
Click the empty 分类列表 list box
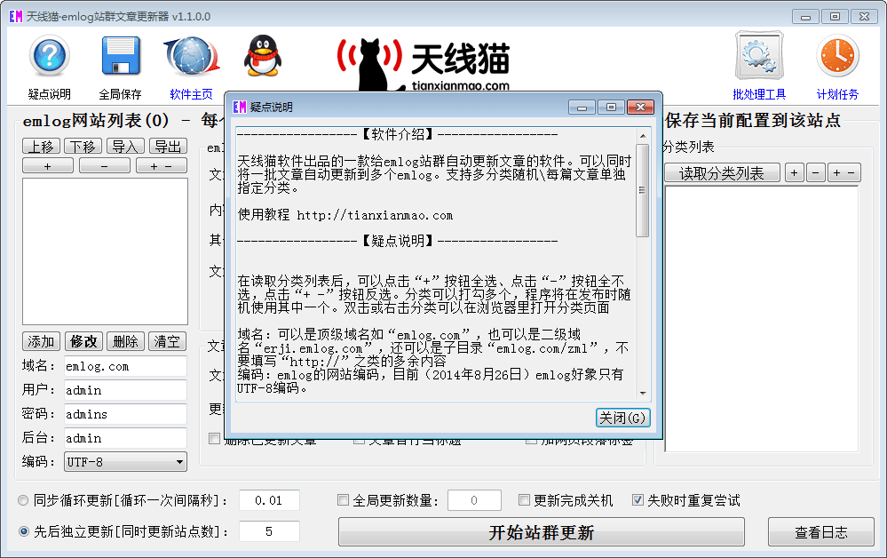(762, 319)
